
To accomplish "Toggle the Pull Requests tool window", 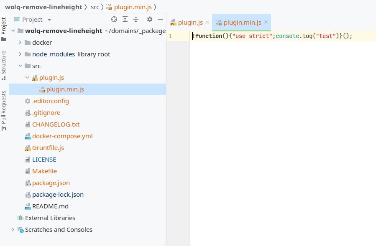I will pyautogui.click(x=4, y=110).
